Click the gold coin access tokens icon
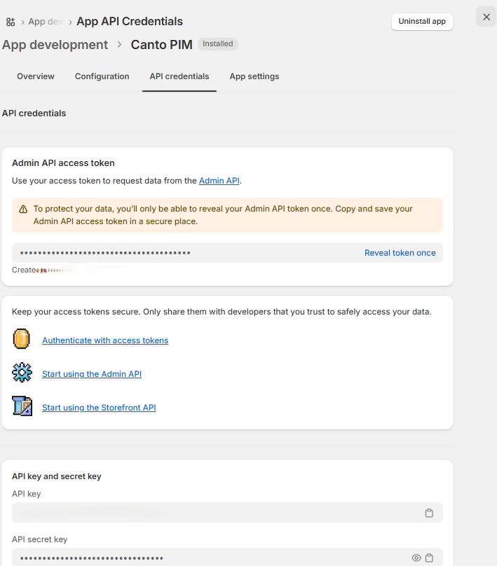The image size is (497, 566). [x=21, y=338]
